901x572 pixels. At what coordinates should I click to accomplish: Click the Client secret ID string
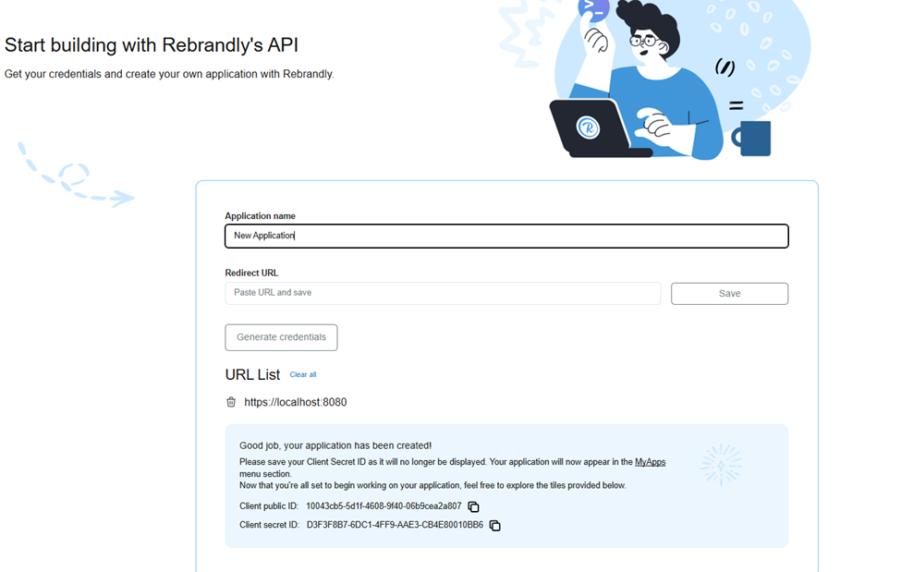coord(395,525)
